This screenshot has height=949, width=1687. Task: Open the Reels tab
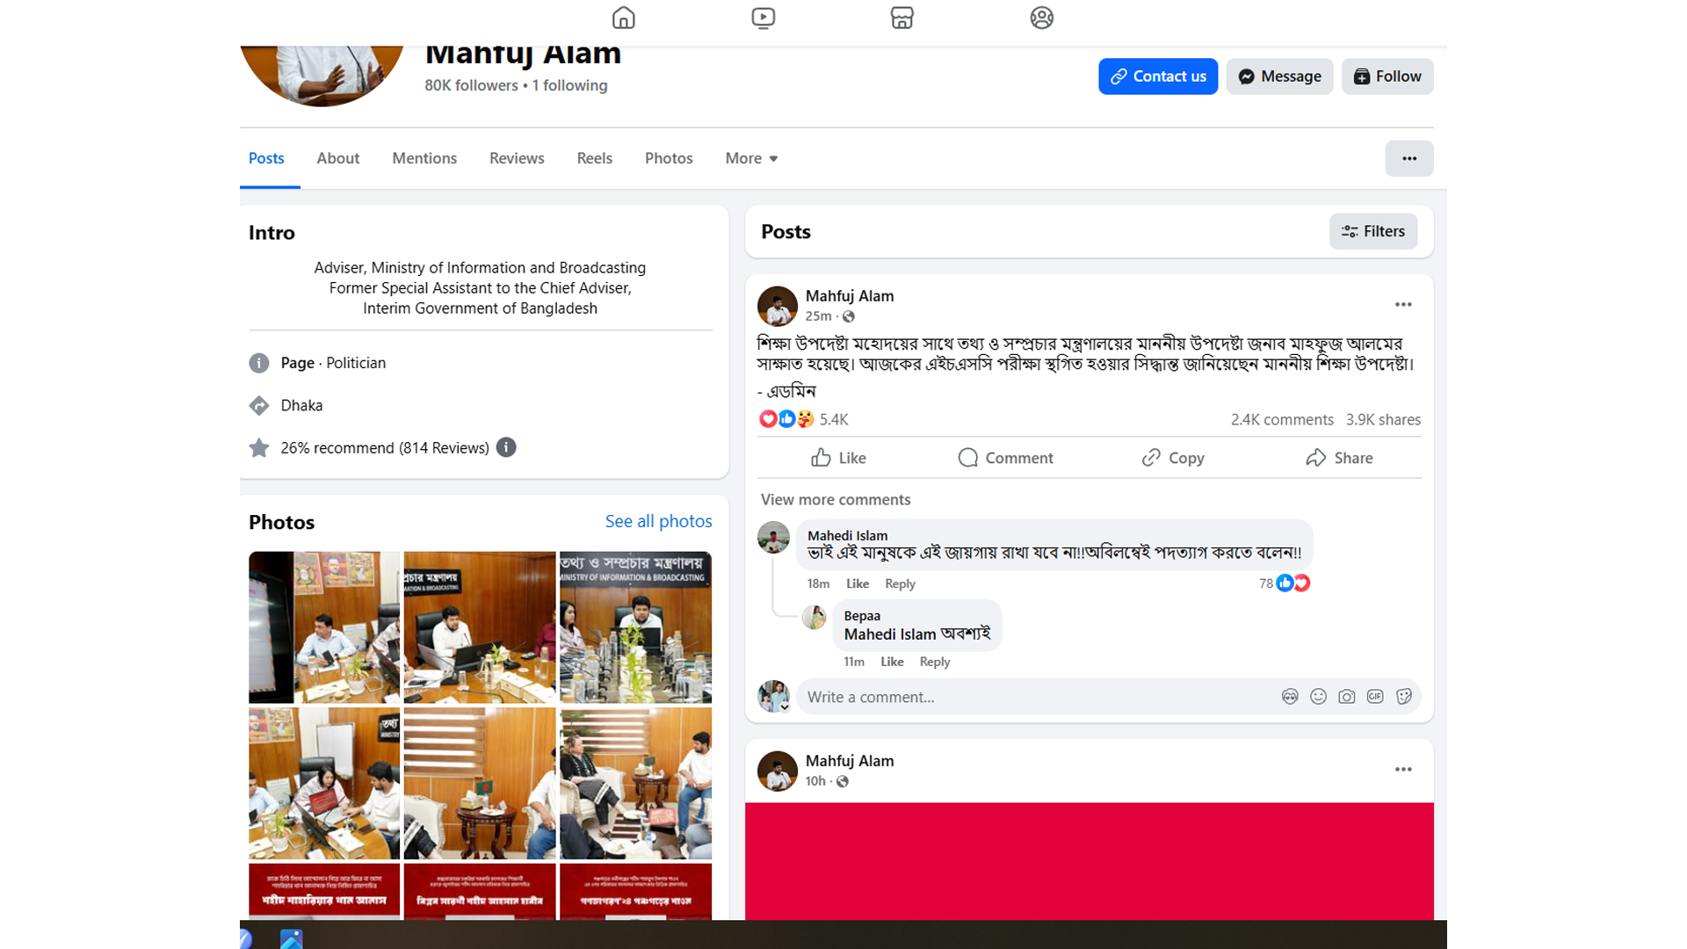(595, 158)
